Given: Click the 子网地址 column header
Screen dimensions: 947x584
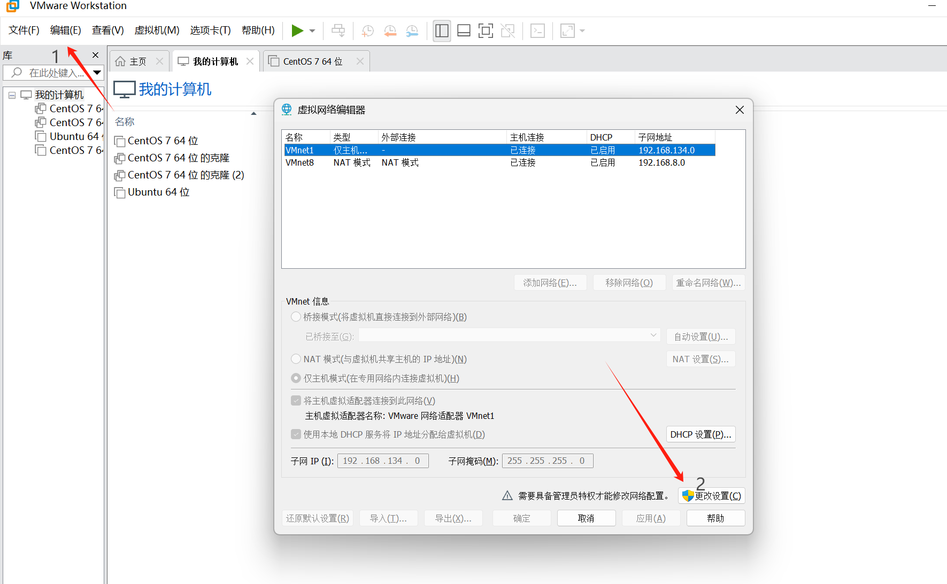Looking at the screenshot, I should 675,137.
